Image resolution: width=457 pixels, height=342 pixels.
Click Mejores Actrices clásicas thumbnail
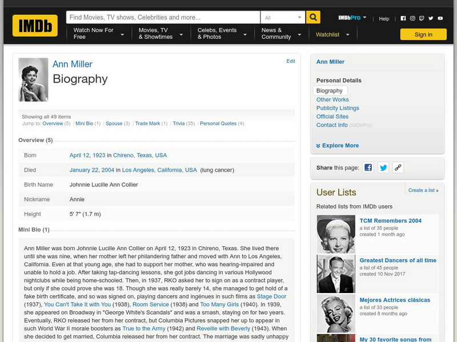336,313
